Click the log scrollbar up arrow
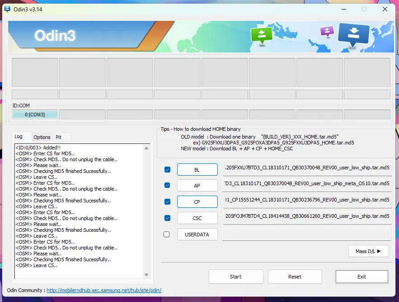 tap(146, 148)
